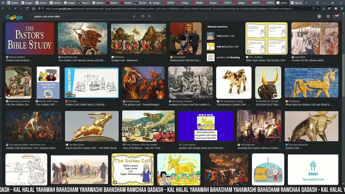Click the lock site-security icon
The width and height of the screenshot is (345, 194).
coord(43,8)
